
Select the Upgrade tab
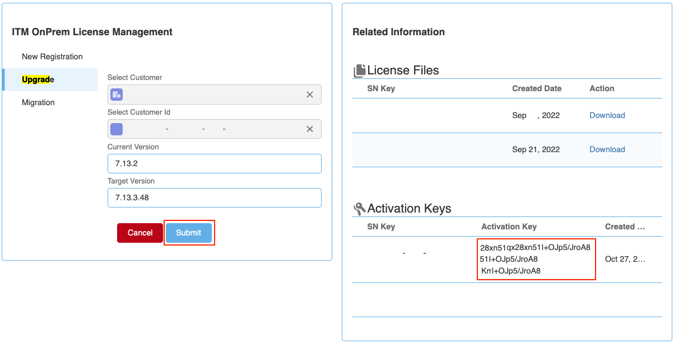click(x=38, y=79)
